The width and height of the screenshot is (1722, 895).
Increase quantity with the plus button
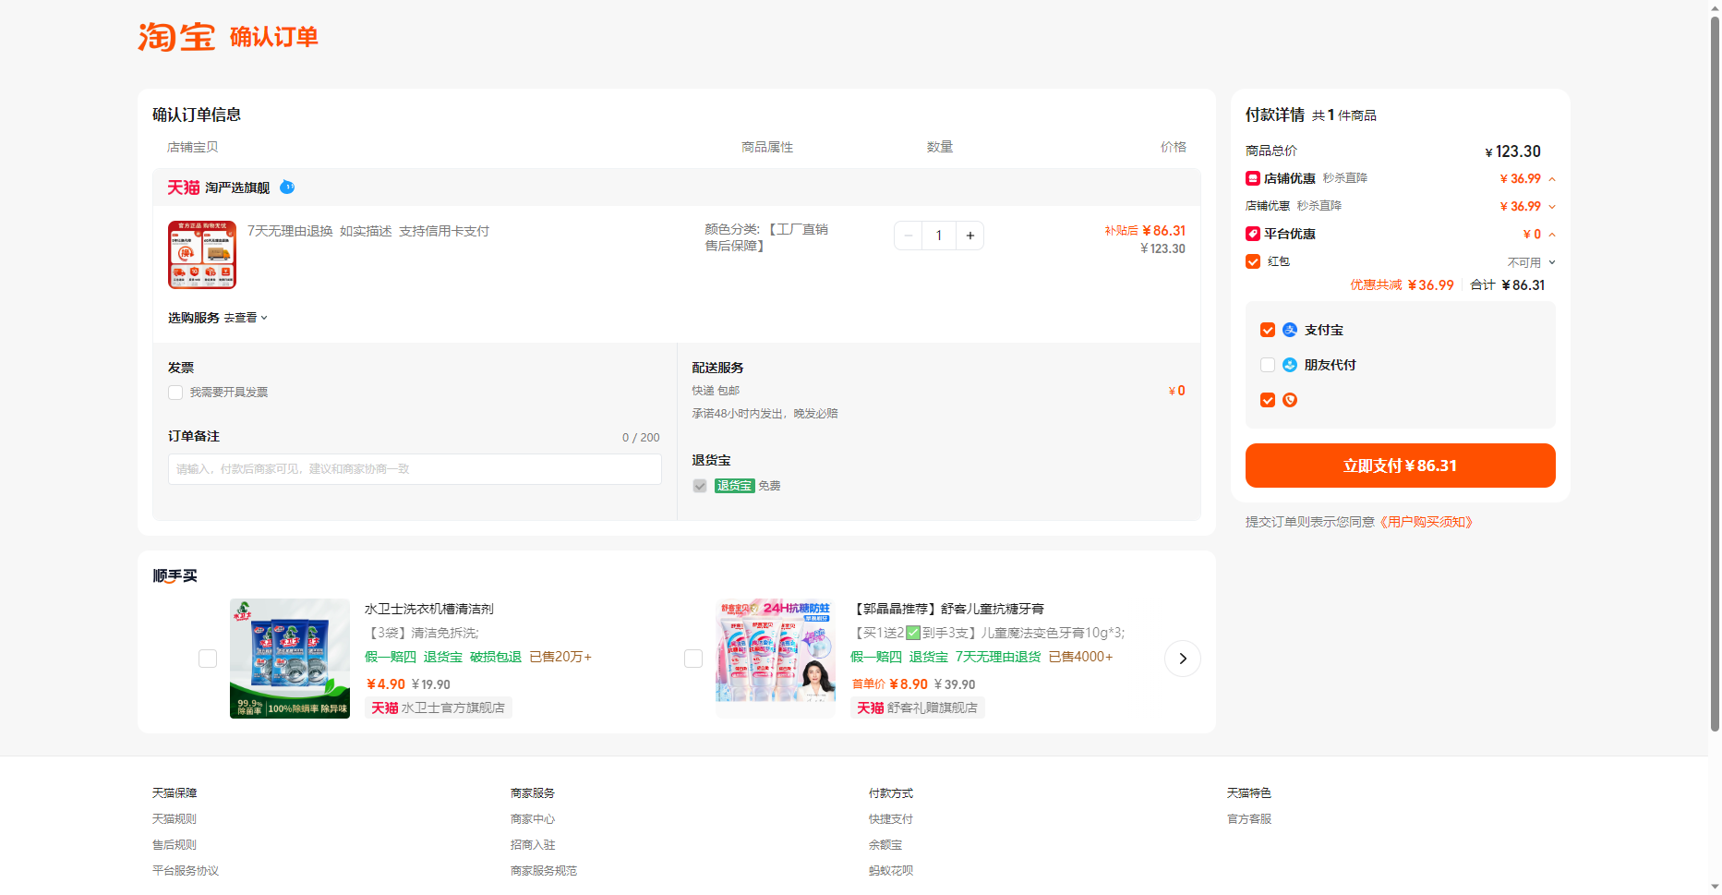coord(970,236)
